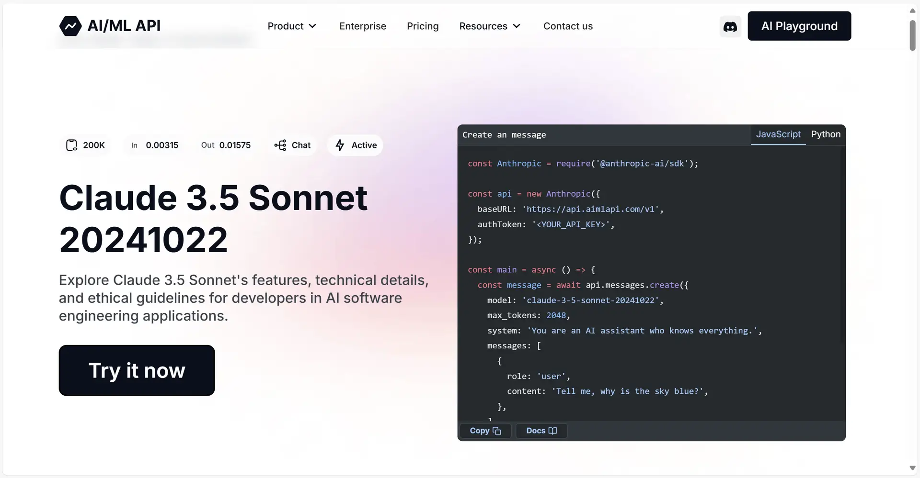The width and height of the screenshot is (920, 478).
Task: Click the AI/ML API logo icon
Action: (x=70, y=26)
